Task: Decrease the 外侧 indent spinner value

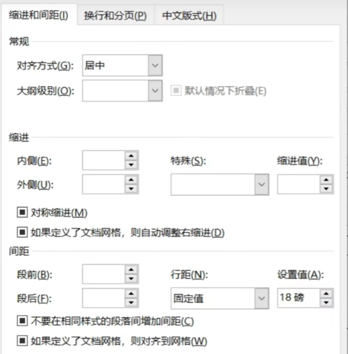Action: 131,188
